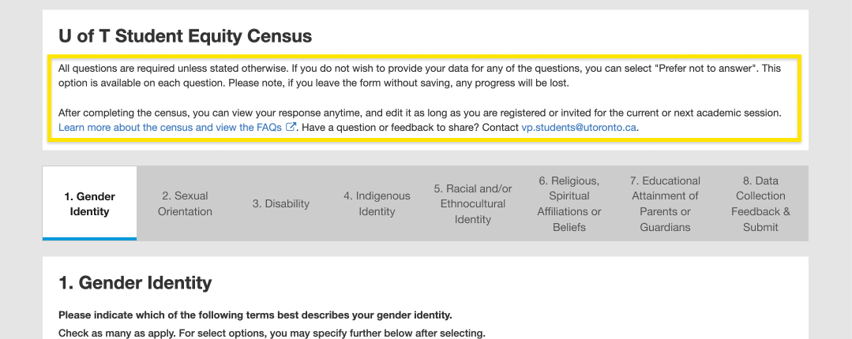
Task: Go to the 4. Indigenous Identity tab
Action: click(377, 203)
